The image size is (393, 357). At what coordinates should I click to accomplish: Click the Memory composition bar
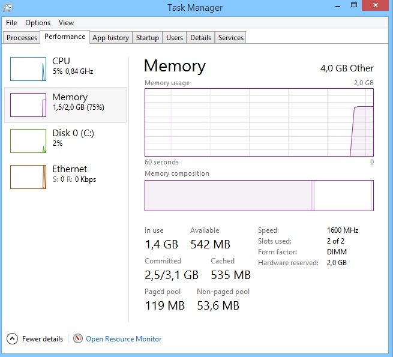259,196
